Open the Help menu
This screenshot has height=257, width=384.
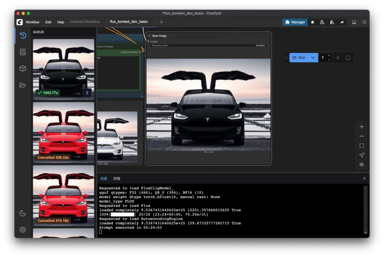(61, 22)
